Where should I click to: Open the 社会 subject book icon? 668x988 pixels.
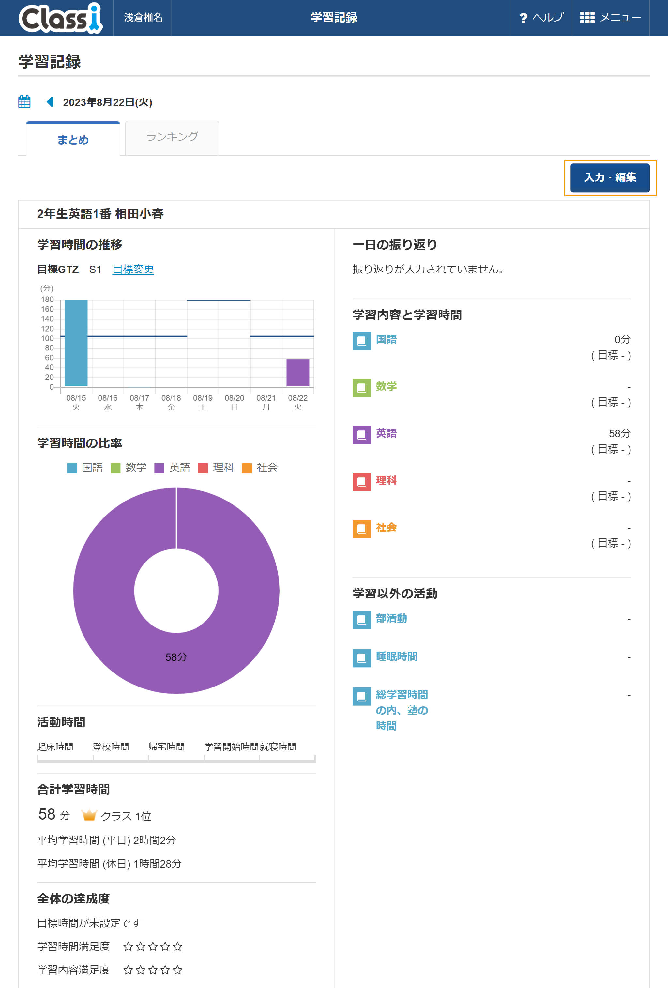click(362, 529)
